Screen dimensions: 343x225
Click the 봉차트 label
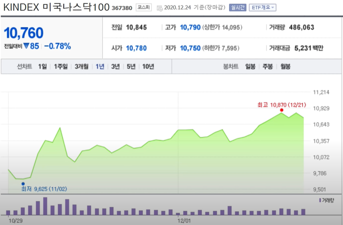231,66
